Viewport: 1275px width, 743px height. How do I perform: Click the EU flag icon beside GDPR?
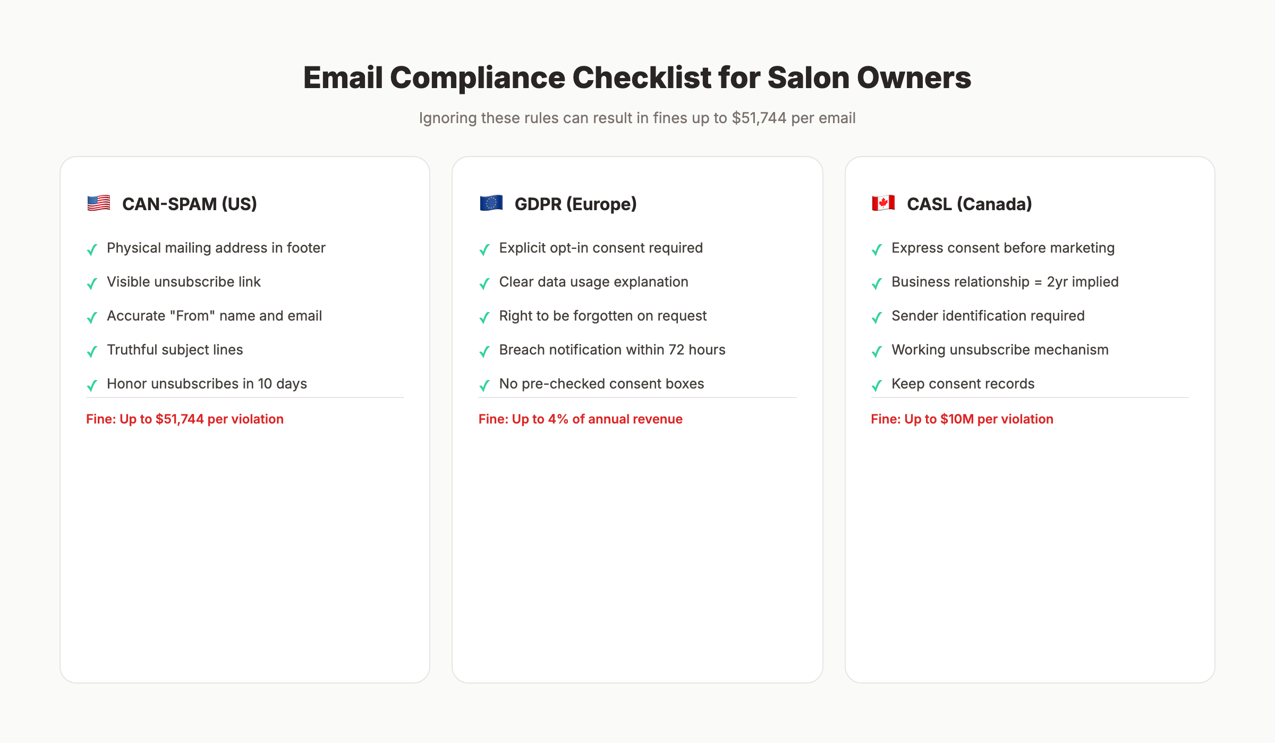(x=491, y=204)
